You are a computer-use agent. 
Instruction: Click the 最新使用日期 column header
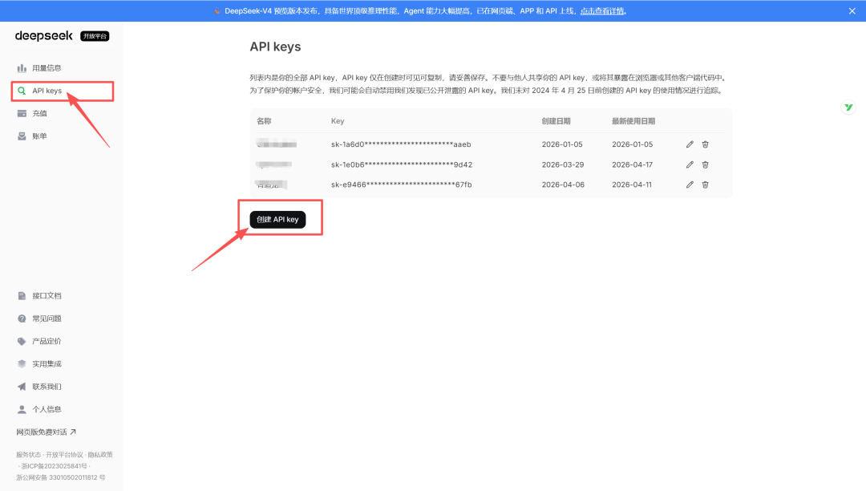point(633,121)
